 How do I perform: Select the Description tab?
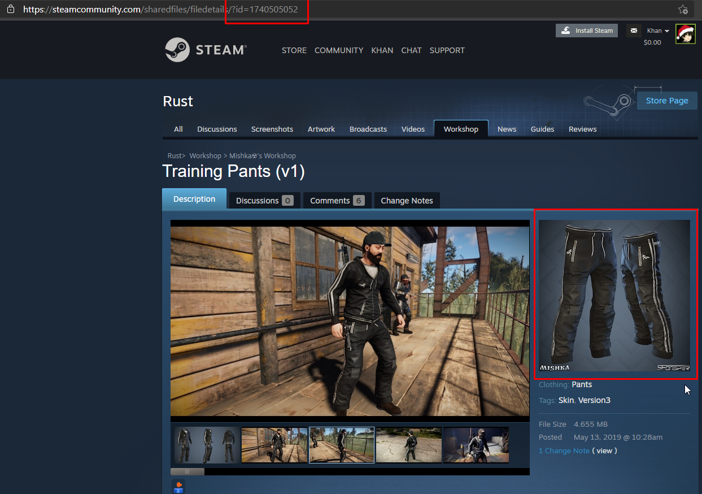(x=194, y=199)
